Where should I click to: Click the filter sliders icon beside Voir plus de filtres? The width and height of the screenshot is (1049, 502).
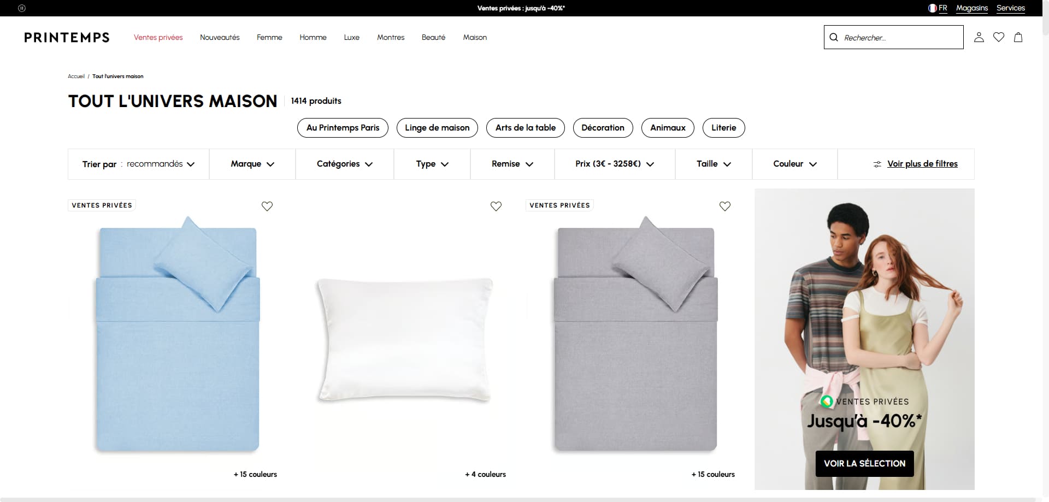coord(877,164)
